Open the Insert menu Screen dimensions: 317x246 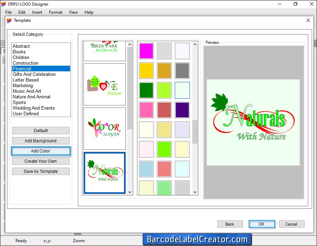coord(37,12)
